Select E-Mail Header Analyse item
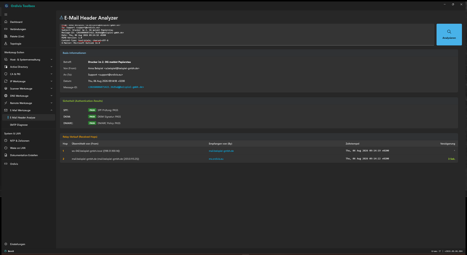Screen dimensions: 467x255 (x=28, y=117)
